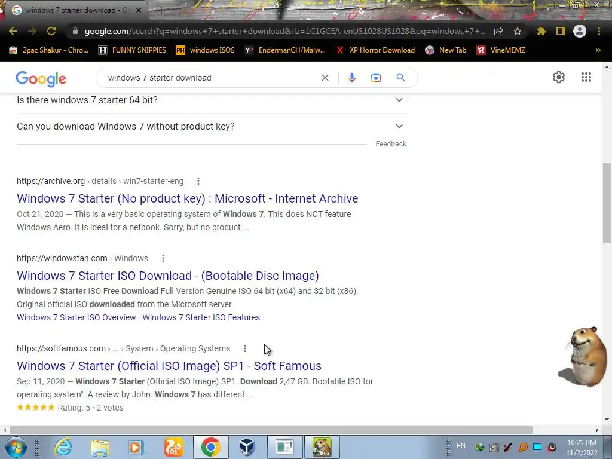Click the EN language indicator
The image size is (612, 459).
coord(461,446)
